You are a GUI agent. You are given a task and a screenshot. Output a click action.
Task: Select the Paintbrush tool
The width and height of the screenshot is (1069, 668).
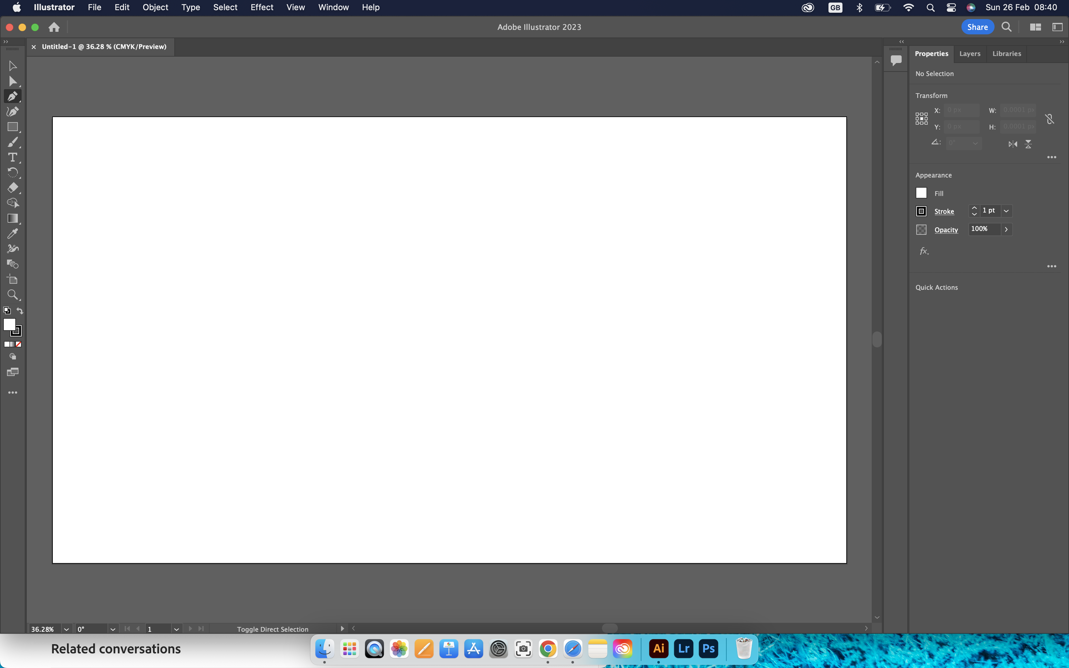tap(12, 142)
